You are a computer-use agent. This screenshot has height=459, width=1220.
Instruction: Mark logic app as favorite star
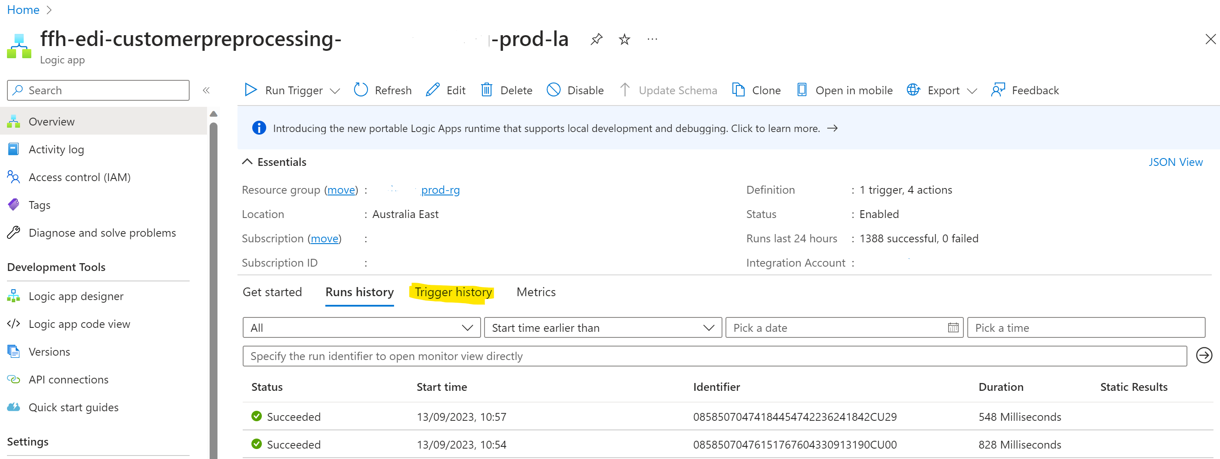coord(624,39)
